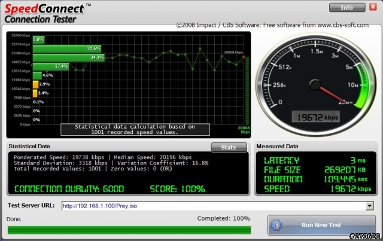The height and width of the screenshot is (241, 383).
Task: Start a test with Run New Test
Action: click(321, 225)
